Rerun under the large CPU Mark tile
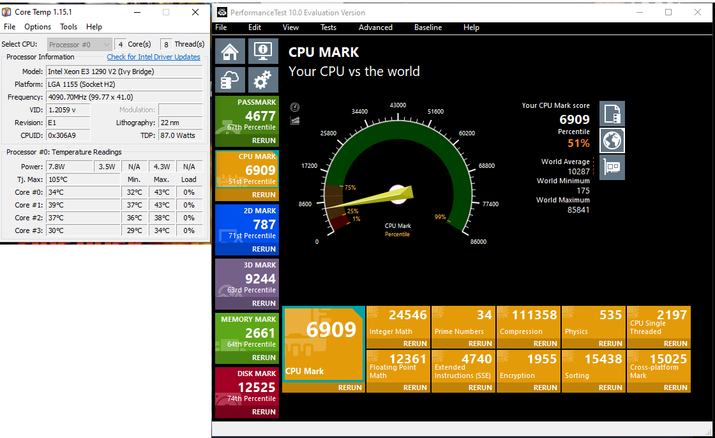The width and height of the screenshot is (715, 438). pyautogui.click(x=350, y=388)
